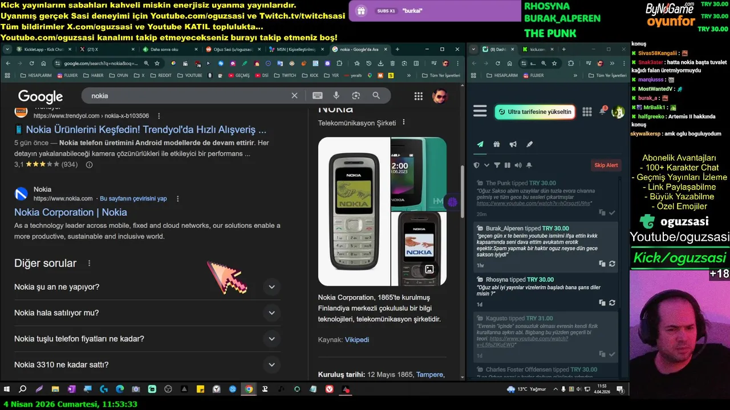Open the Google account avatar menu
Screen dimensions: 730x410
pos(440,96)
